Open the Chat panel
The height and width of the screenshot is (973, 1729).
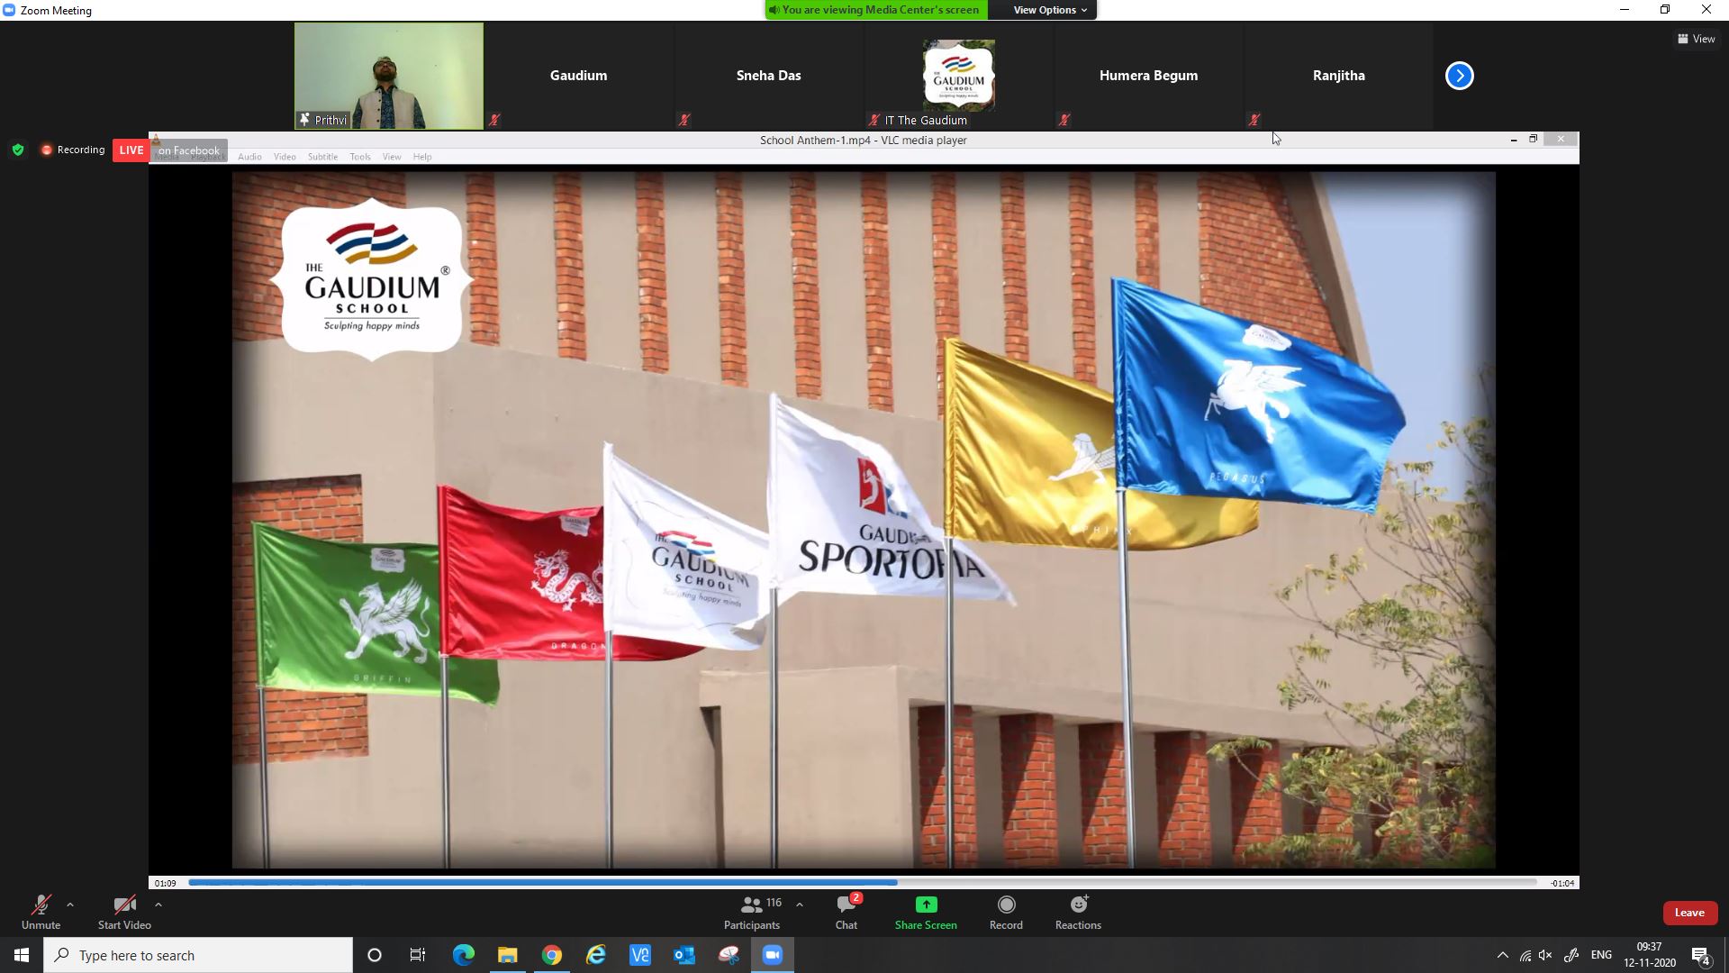tap(846, 912)
